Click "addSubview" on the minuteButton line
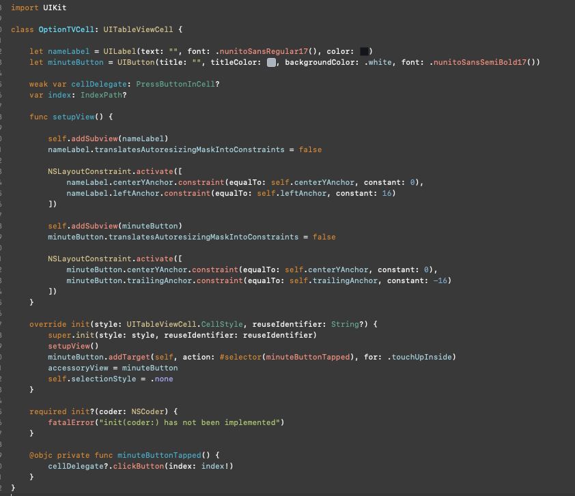This screenshot has height=496, width=575. coord(94,226)
